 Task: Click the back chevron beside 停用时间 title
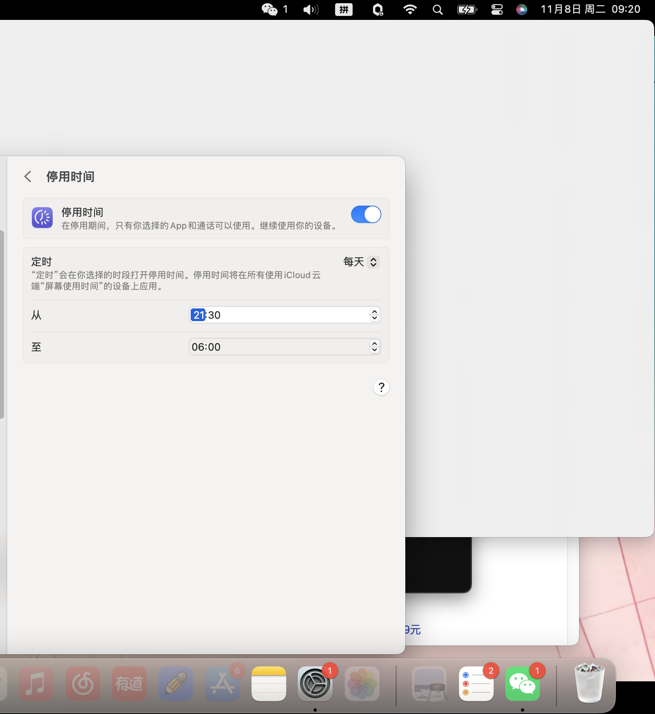(x=28, y=177)
